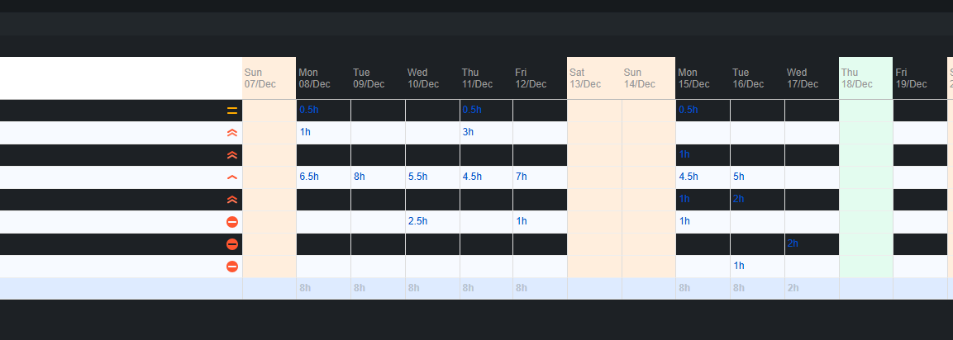Image resolution: width=953 pixels, height=340 pixels.
Task: Select the 0.5h entry under Mon 08/Dec
Action: pyautogui.click(x=309, y=110)
